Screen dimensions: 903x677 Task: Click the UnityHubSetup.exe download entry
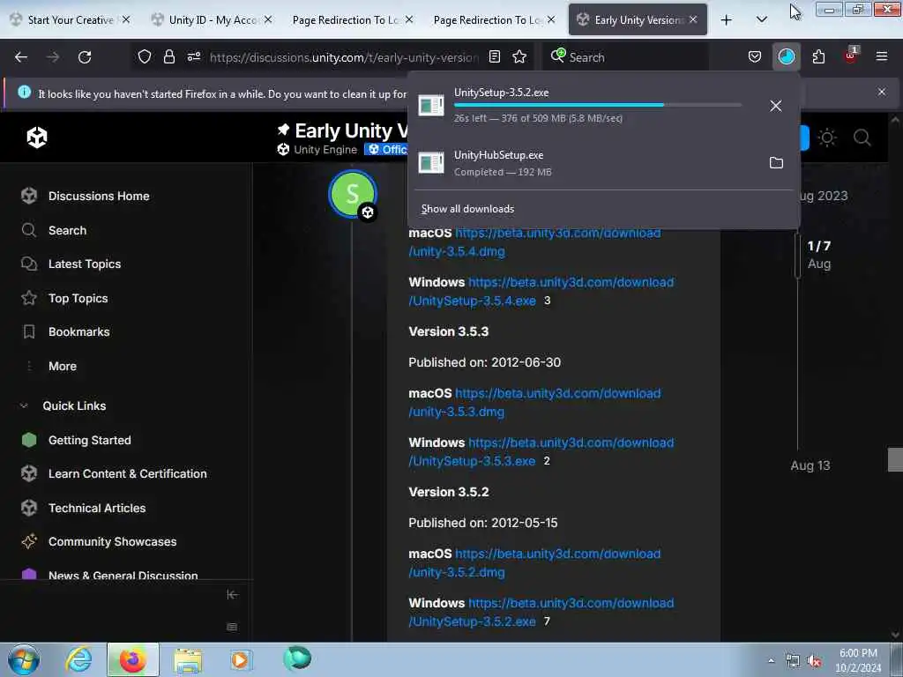[x=582, y=163]
